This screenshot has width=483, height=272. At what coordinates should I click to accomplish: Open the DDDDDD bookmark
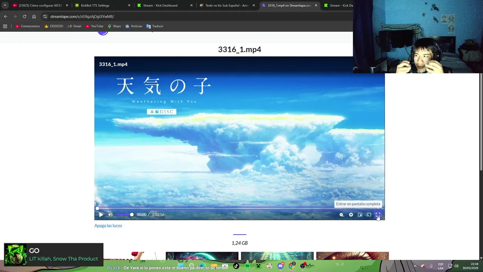coord(54,26)
